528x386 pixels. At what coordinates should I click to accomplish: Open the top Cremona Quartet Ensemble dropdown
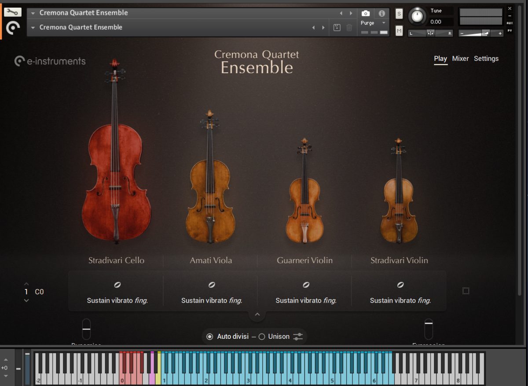(x=33, y=13)
